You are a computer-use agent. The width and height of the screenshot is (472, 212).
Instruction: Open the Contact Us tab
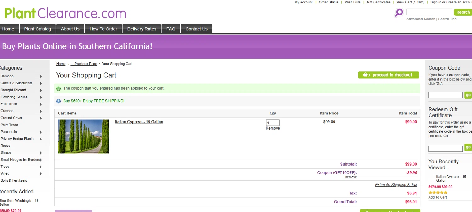point(196,29)
